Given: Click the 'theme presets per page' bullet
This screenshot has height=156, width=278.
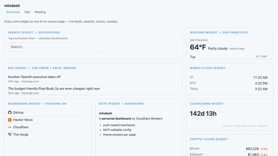Looking at the screenshot, I should point(119,135).
